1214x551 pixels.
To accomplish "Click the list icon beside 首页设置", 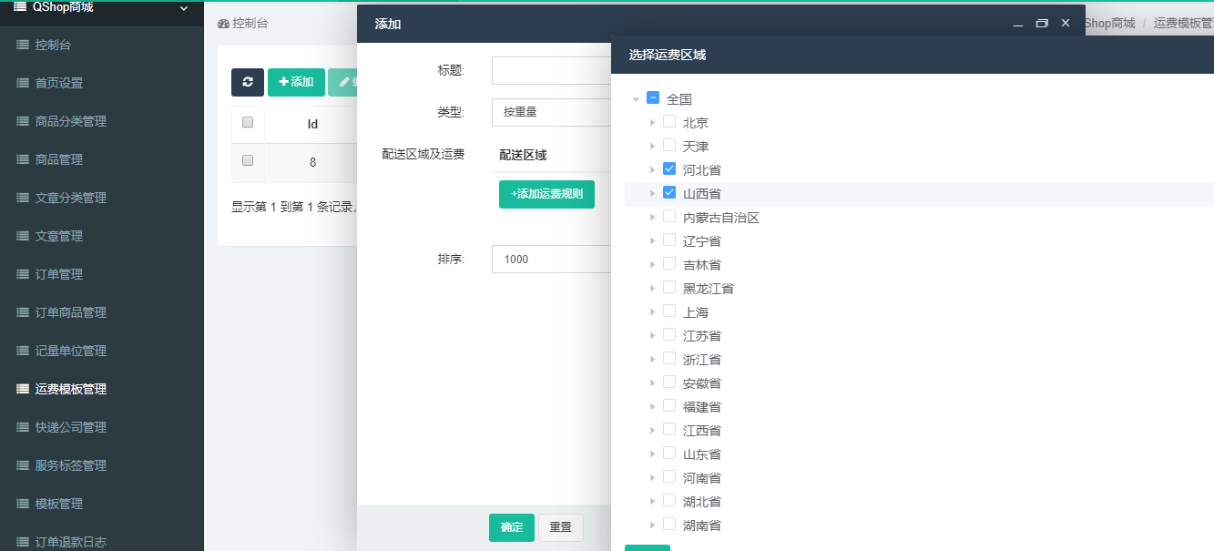I will pyautogui.click(x=23, y=83).
